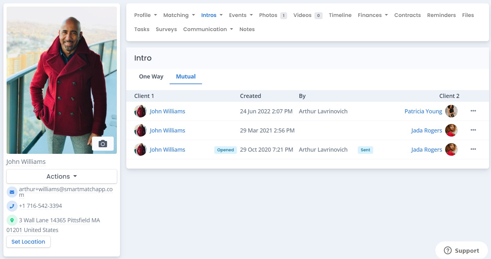Screen dimensions: 491x259
Task: Click John Williams' avatar thumbnail in first row
Action: (x=140, y=111)
